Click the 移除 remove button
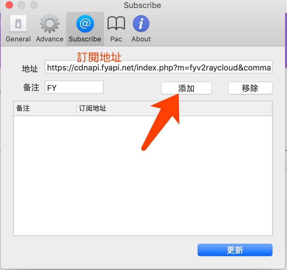The width and height of the screenshot is (287, 270). 250,88
